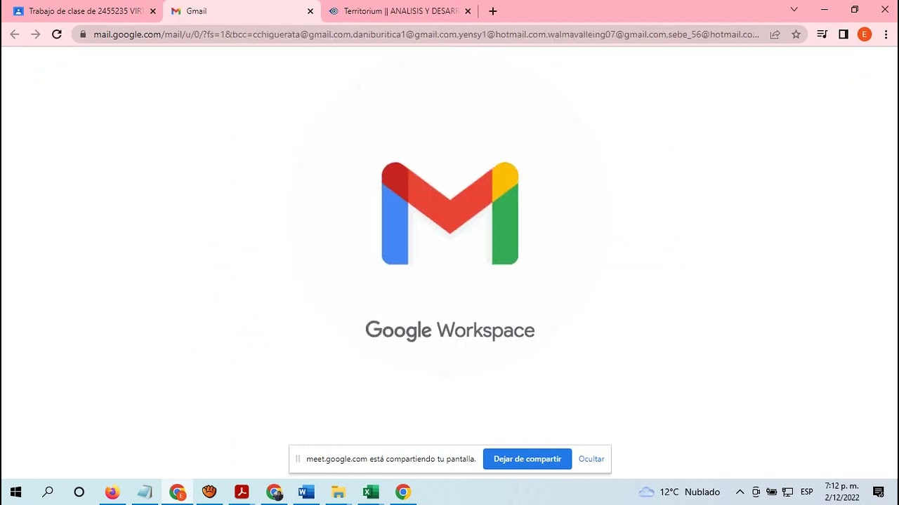Go back to the previous page
Viewport: 899px width, 505px height.
pos(15,34)
